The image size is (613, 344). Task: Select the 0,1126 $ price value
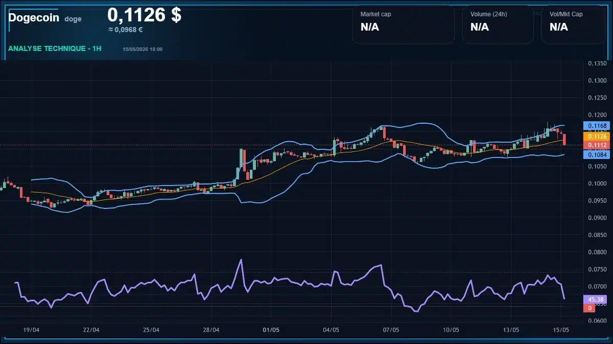point(144,15)
